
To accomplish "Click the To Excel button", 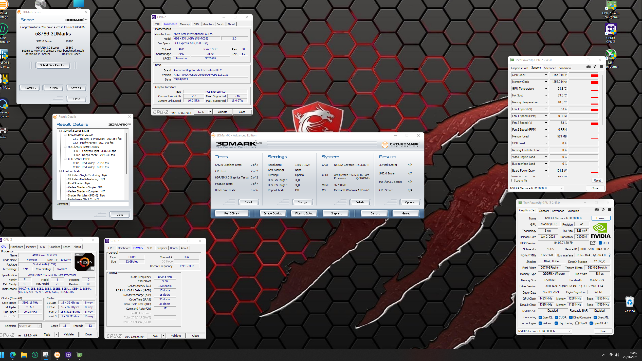I will click(53, 88).
